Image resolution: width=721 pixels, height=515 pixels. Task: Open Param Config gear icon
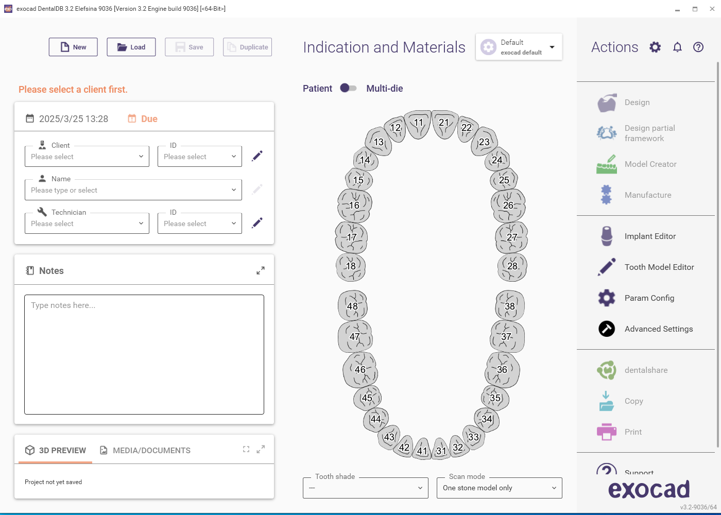(607, 298)
